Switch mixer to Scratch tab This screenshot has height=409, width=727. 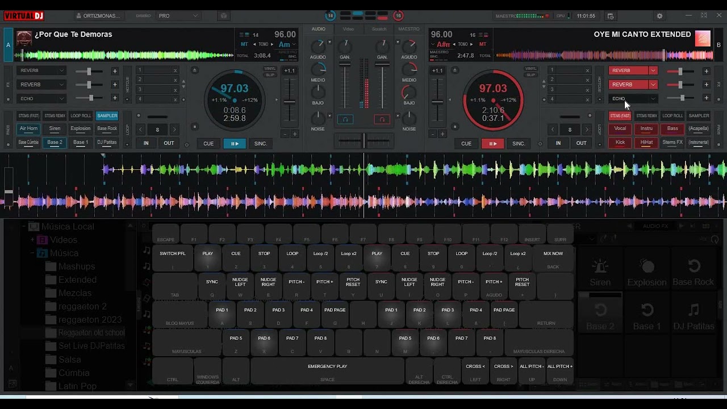[379, 29]
